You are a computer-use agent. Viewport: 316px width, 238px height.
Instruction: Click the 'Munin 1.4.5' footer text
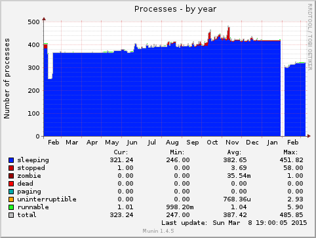click(159, 231)
